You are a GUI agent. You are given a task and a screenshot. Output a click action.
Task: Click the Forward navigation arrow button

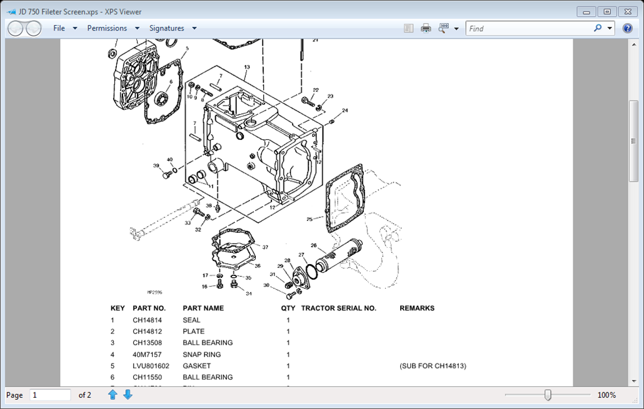coord(34,28)
